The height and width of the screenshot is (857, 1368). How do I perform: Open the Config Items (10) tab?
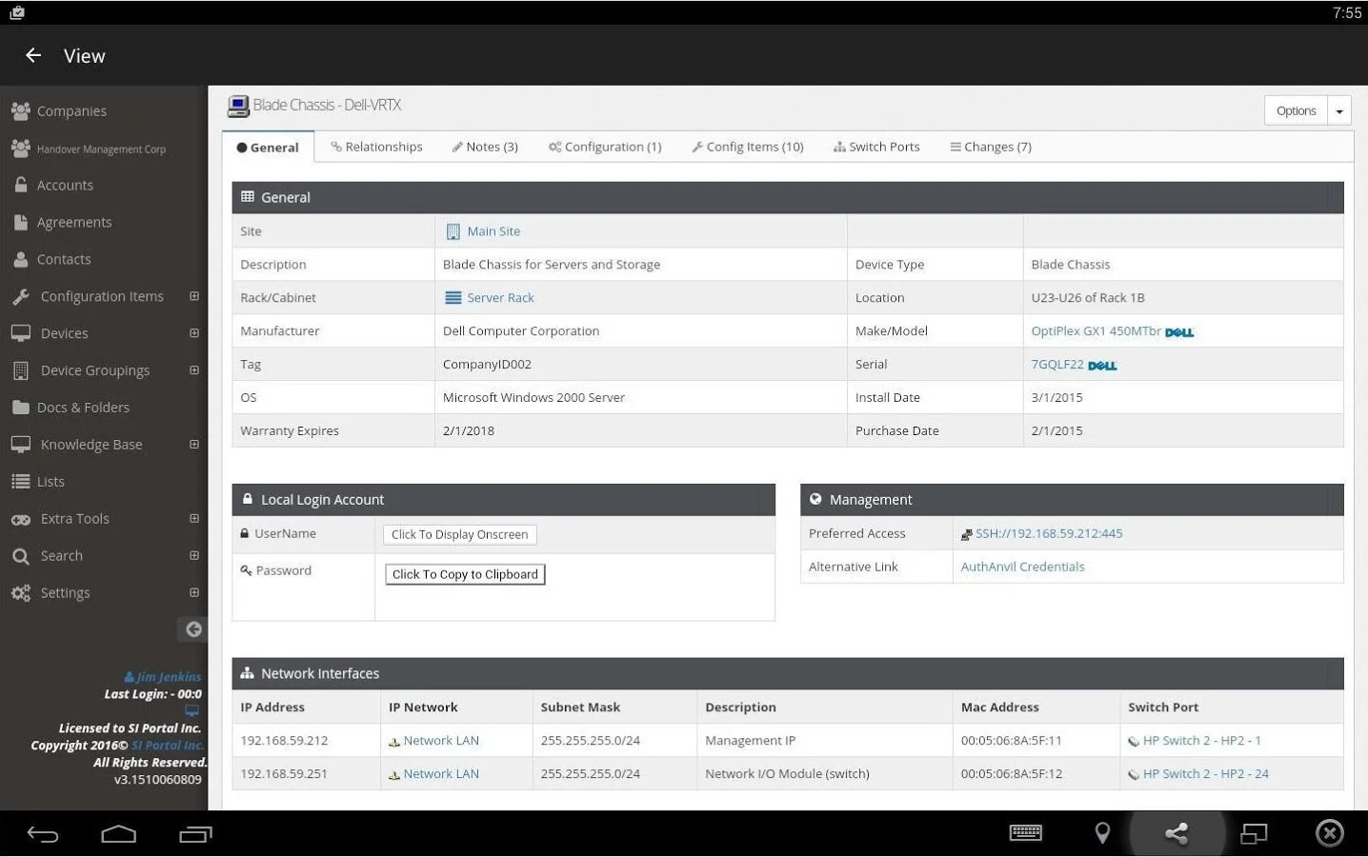pyautogui.click(x=748, y=147)
